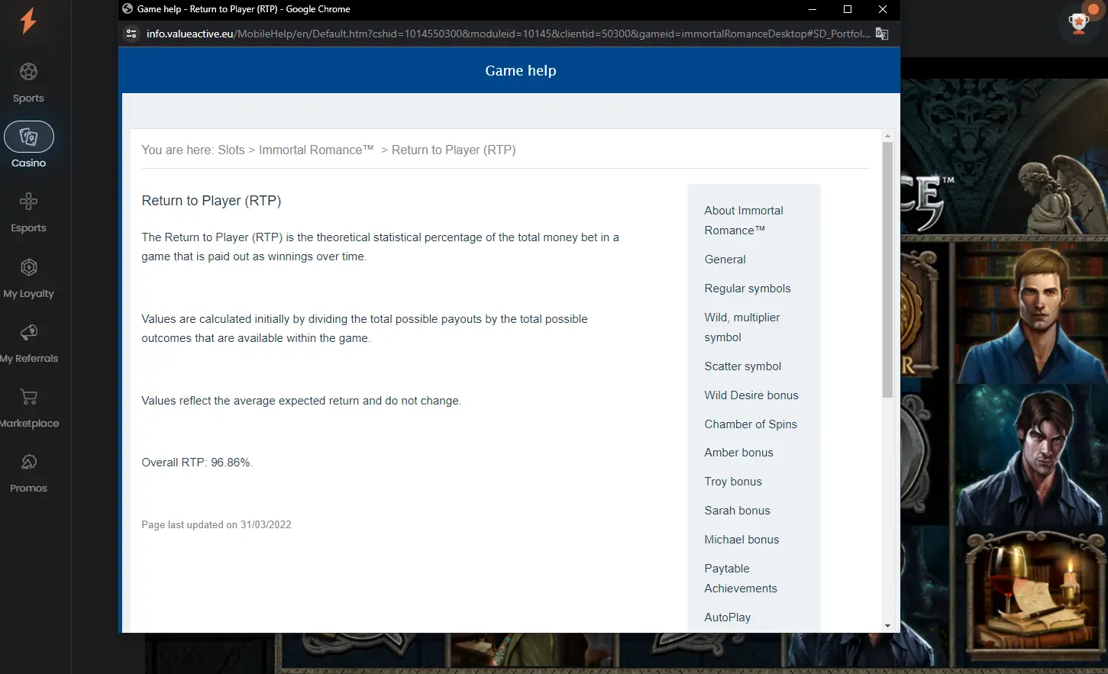Open About Immortal Romance help topic
The height and width of the screenshot is (674, 1108).
[744, 221]
